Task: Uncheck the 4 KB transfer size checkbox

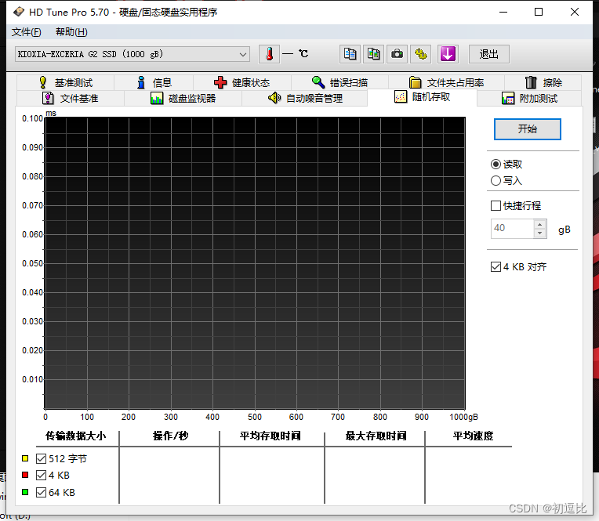Action: coord(42,476)
